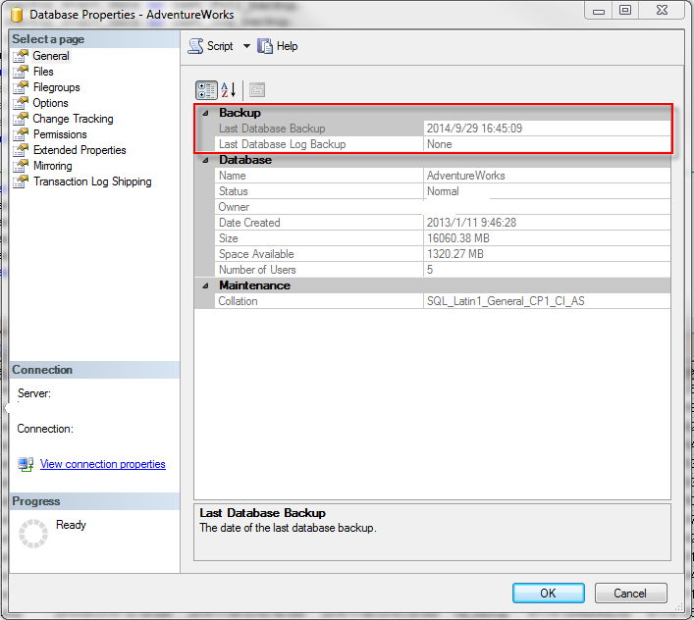
Task: Click the Options page icon
Action: 21,103
